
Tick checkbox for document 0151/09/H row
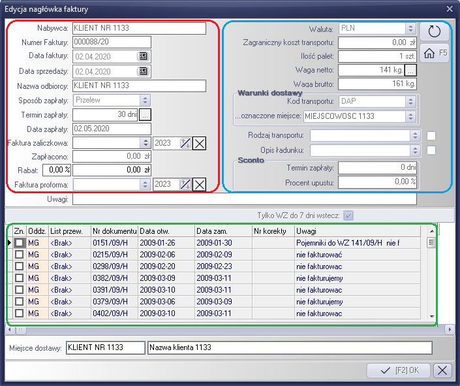coord(20,243)
